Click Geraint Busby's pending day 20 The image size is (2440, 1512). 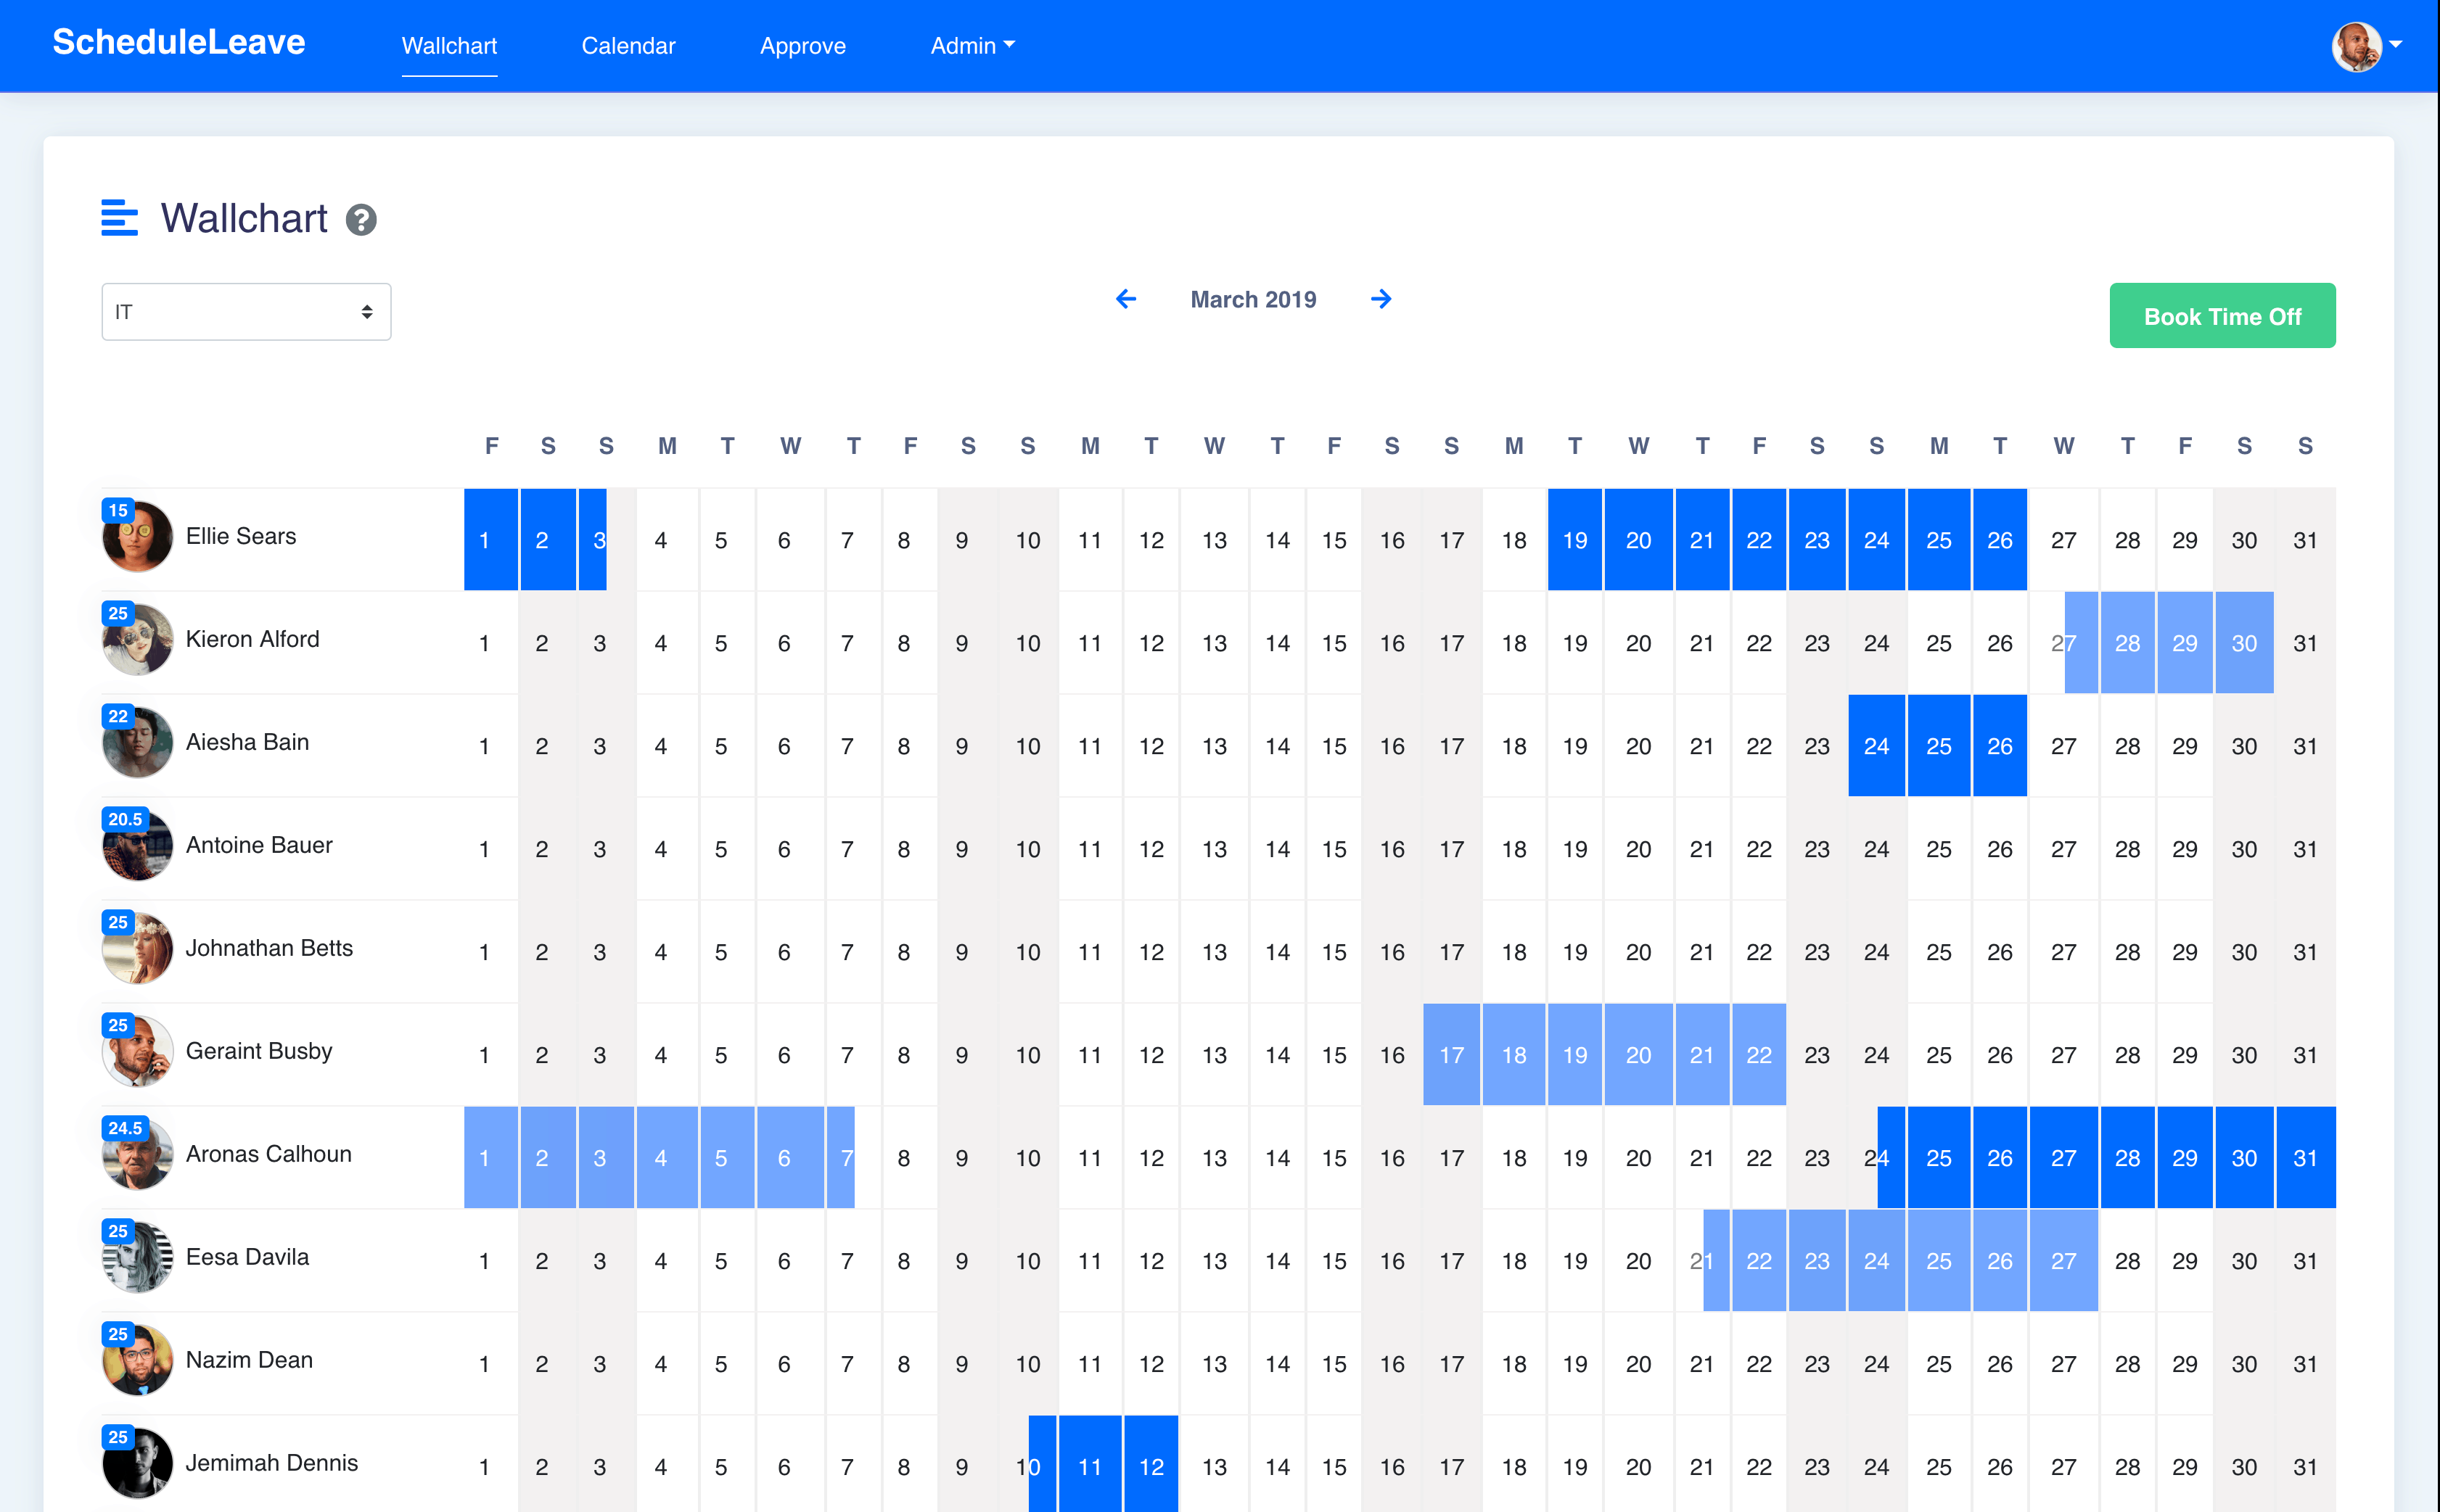click(1638, 1055)
